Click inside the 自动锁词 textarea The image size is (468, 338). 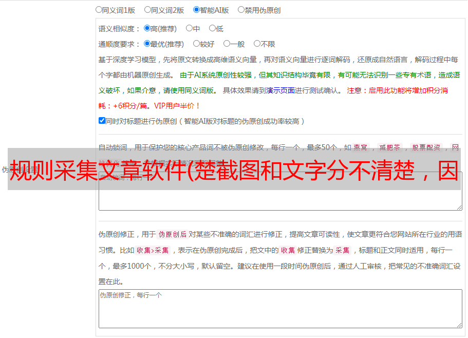pyautogui.click(x=280, y=191)
